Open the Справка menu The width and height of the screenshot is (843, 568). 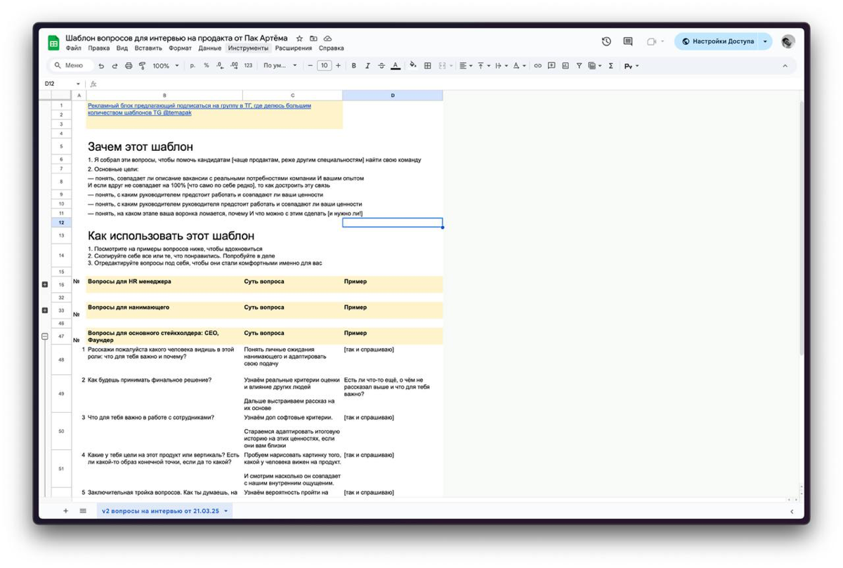click(332, 48)
